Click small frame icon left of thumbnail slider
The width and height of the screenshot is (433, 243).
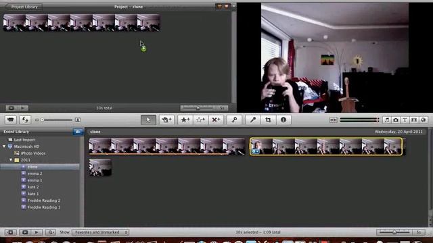pos(37,120)
